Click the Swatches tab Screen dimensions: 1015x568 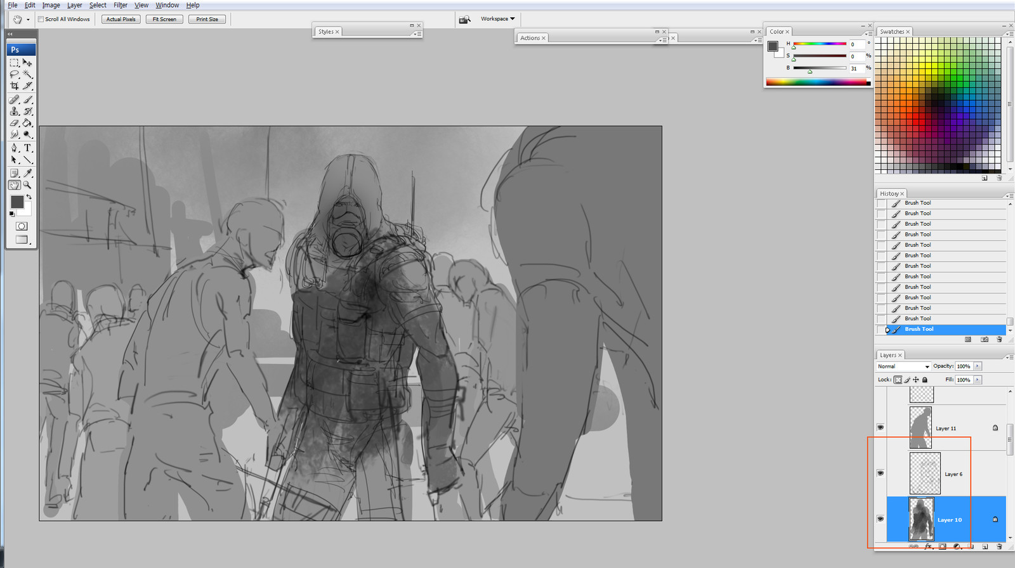pos(894,32)
